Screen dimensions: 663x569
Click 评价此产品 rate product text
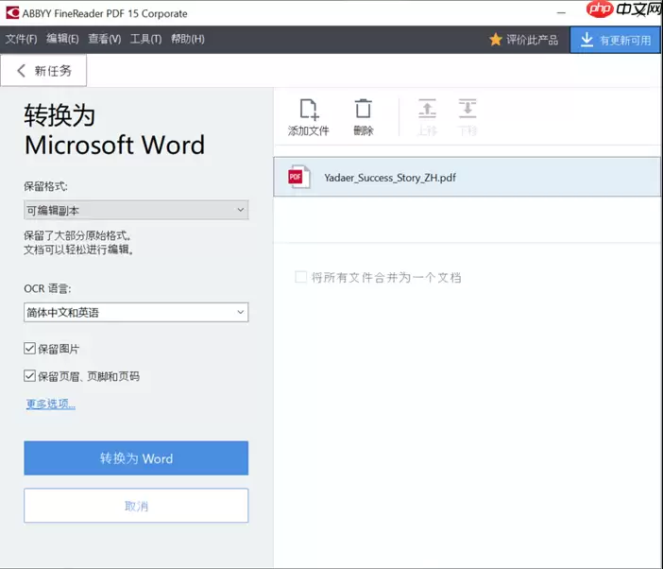pos(533,40)
